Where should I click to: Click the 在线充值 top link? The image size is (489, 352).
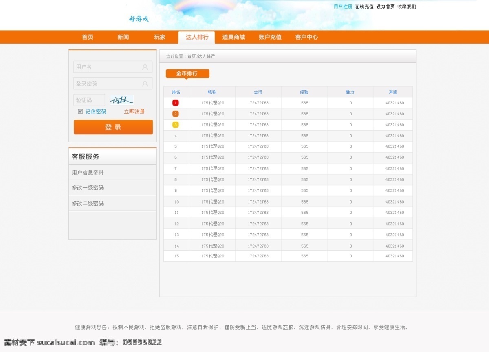(364, 7)
